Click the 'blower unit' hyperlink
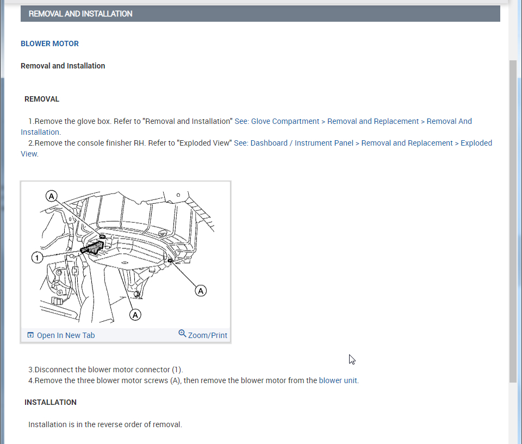This screenshot has width=522, height=444. point(338,380)
